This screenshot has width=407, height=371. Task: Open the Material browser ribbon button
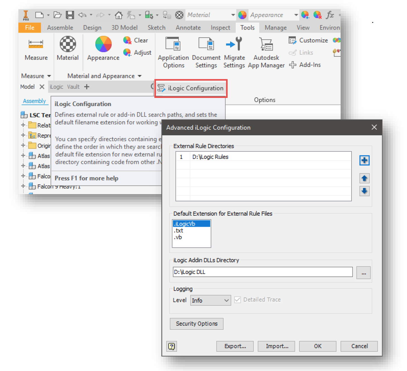68,49
